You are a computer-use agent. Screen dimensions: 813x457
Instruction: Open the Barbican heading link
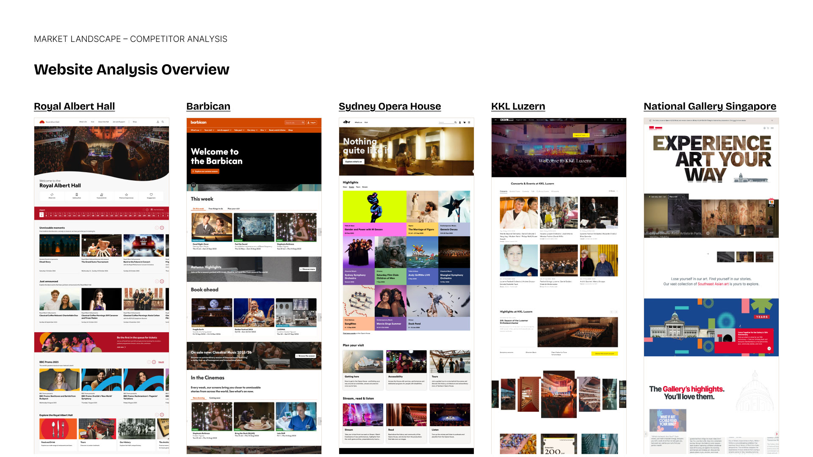pyautogui.click(x=208, y=106)
